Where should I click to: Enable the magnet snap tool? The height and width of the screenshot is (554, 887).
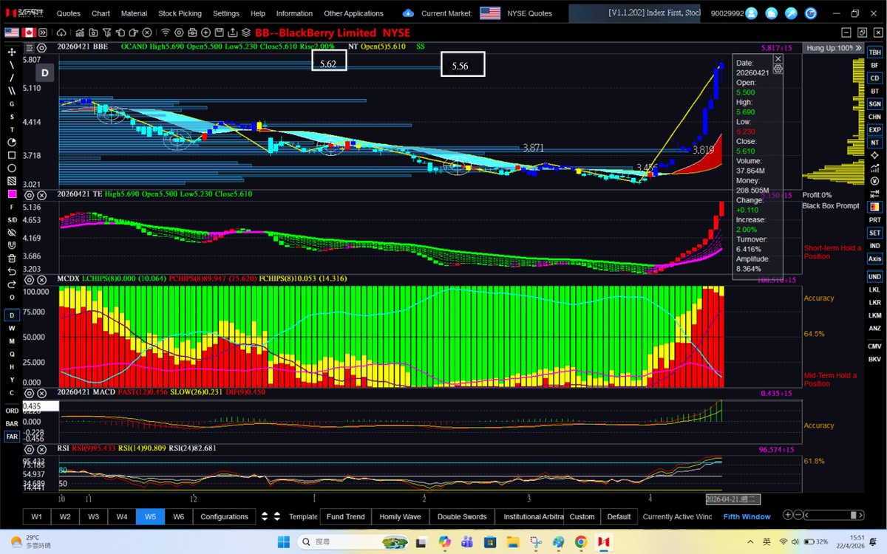click(x=12, y=245)
